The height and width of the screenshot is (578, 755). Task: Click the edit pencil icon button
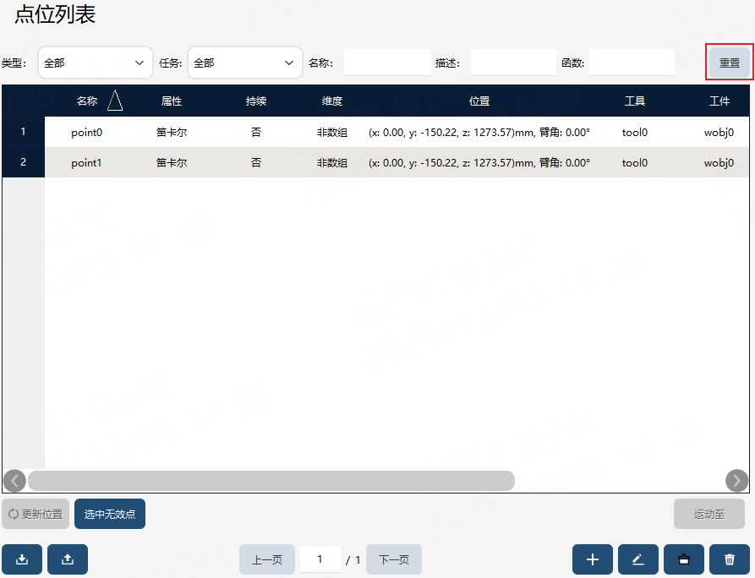(638, 559)
